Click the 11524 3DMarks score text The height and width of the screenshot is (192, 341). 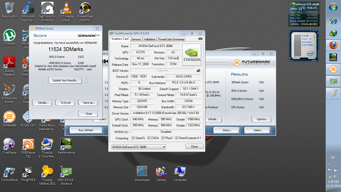point(66,50)
